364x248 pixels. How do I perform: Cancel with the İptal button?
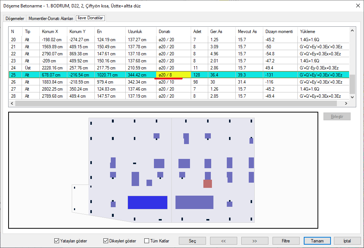(347, 241)
